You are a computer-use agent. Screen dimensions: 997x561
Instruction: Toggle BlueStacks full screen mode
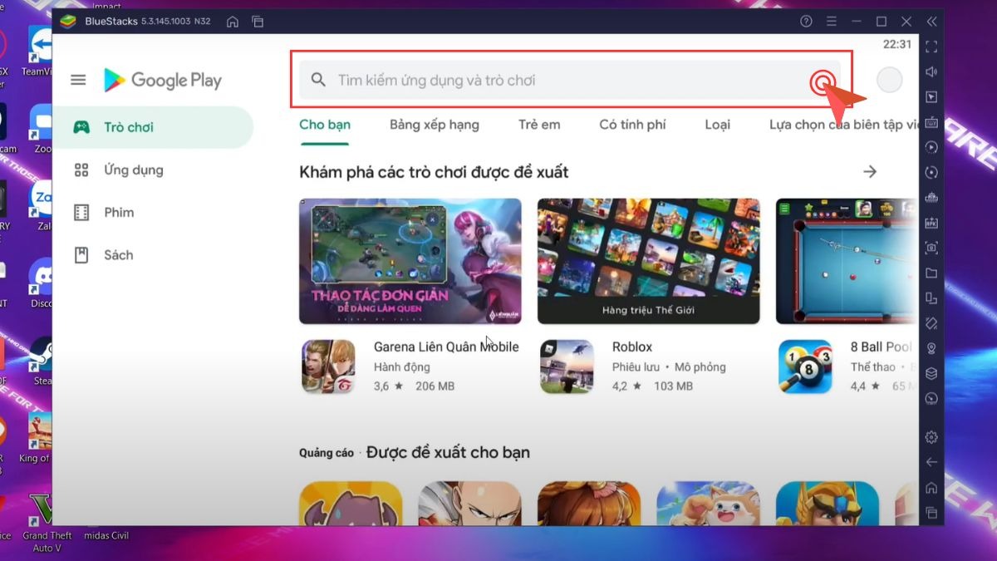[931, 47]
